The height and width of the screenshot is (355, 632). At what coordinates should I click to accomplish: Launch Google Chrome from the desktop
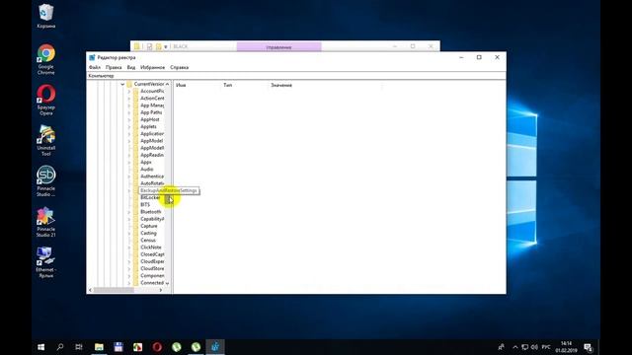(x=46, y=59)
